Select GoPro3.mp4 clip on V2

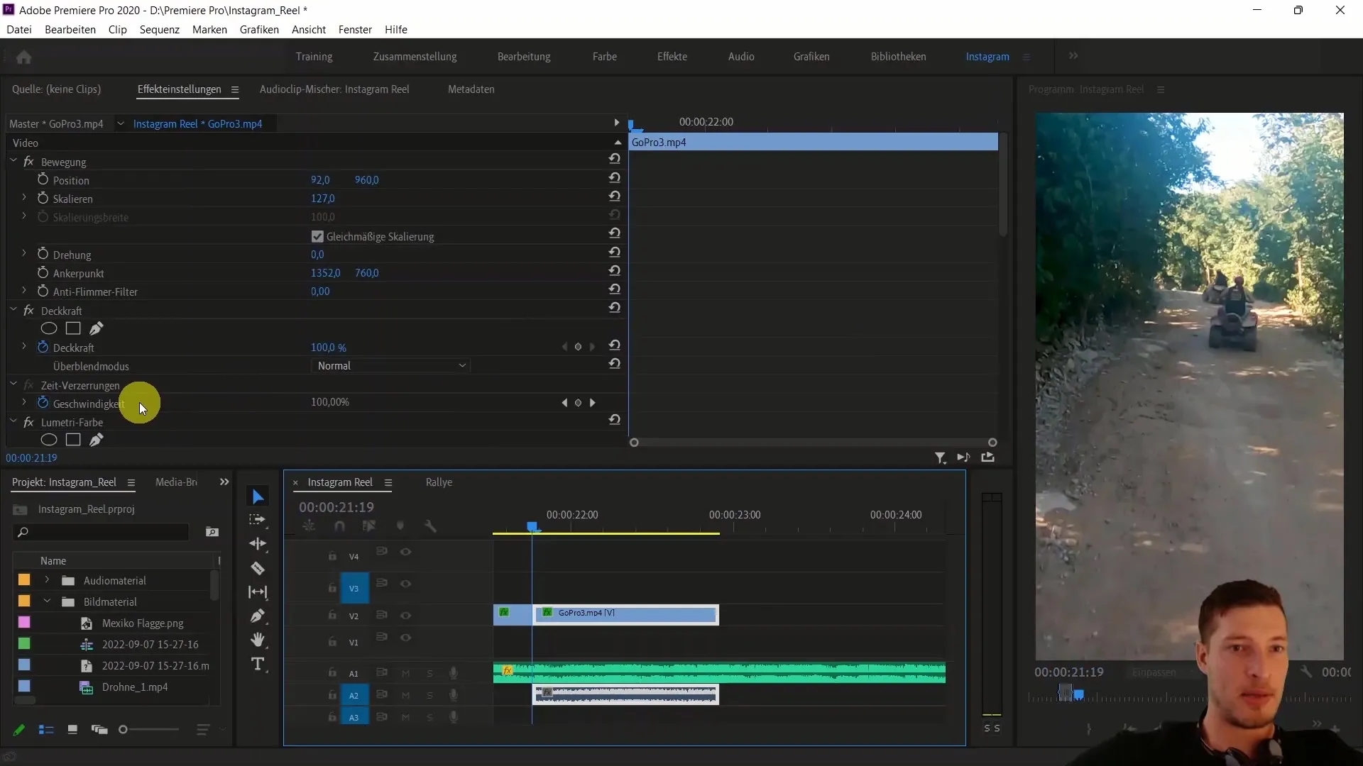click(625, 615)
